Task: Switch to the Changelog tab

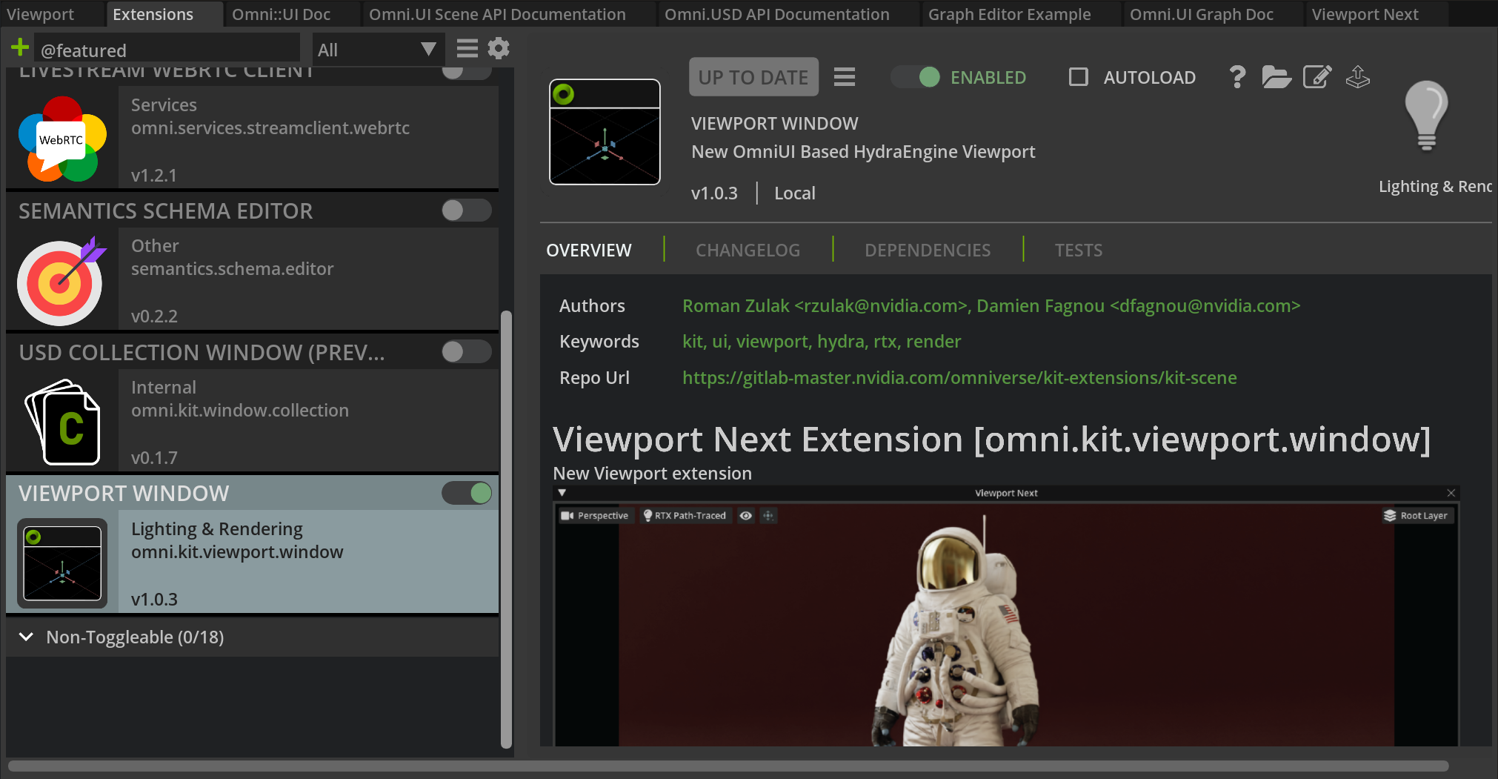Action: point(748,251)
